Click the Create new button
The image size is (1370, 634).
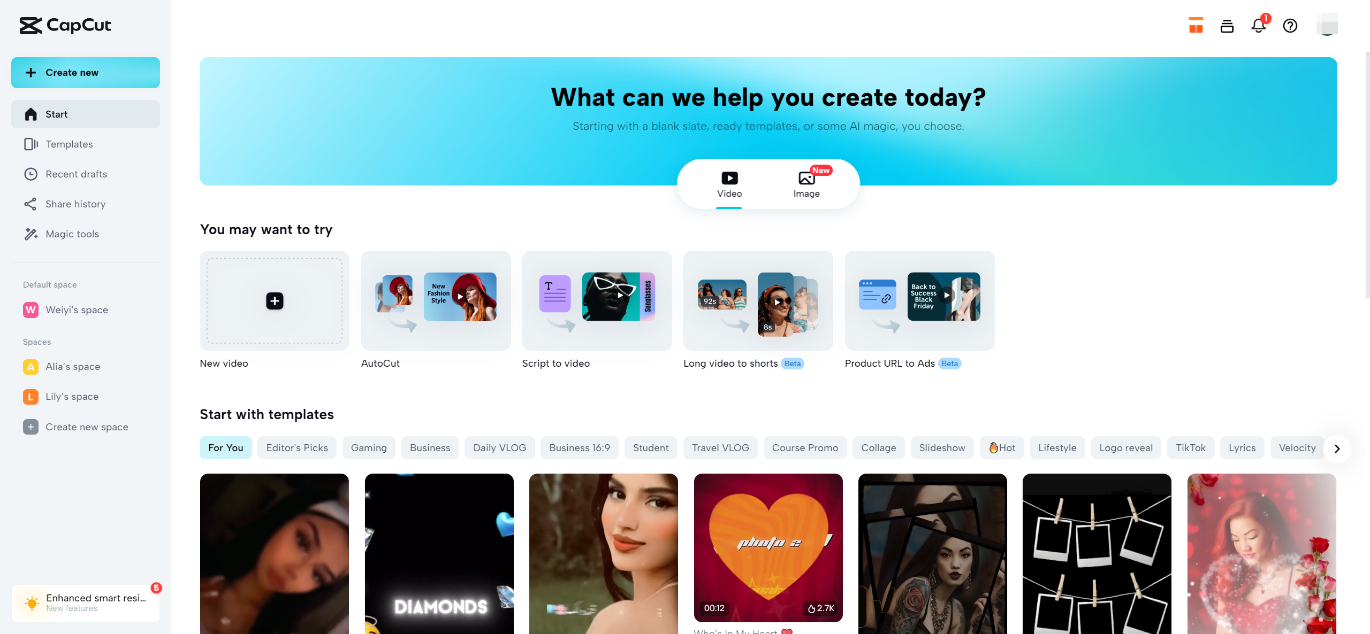[x=85, y=73]
